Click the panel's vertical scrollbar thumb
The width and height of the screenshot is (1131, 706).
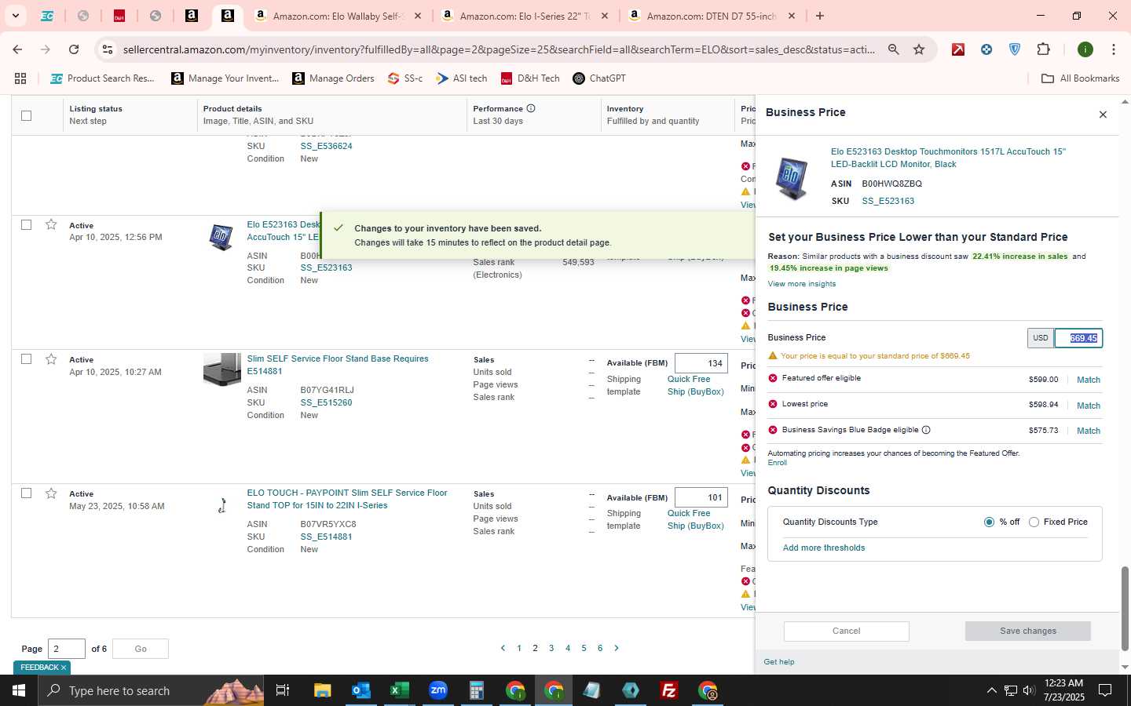pyautogui.click(x=1124, y=609)
